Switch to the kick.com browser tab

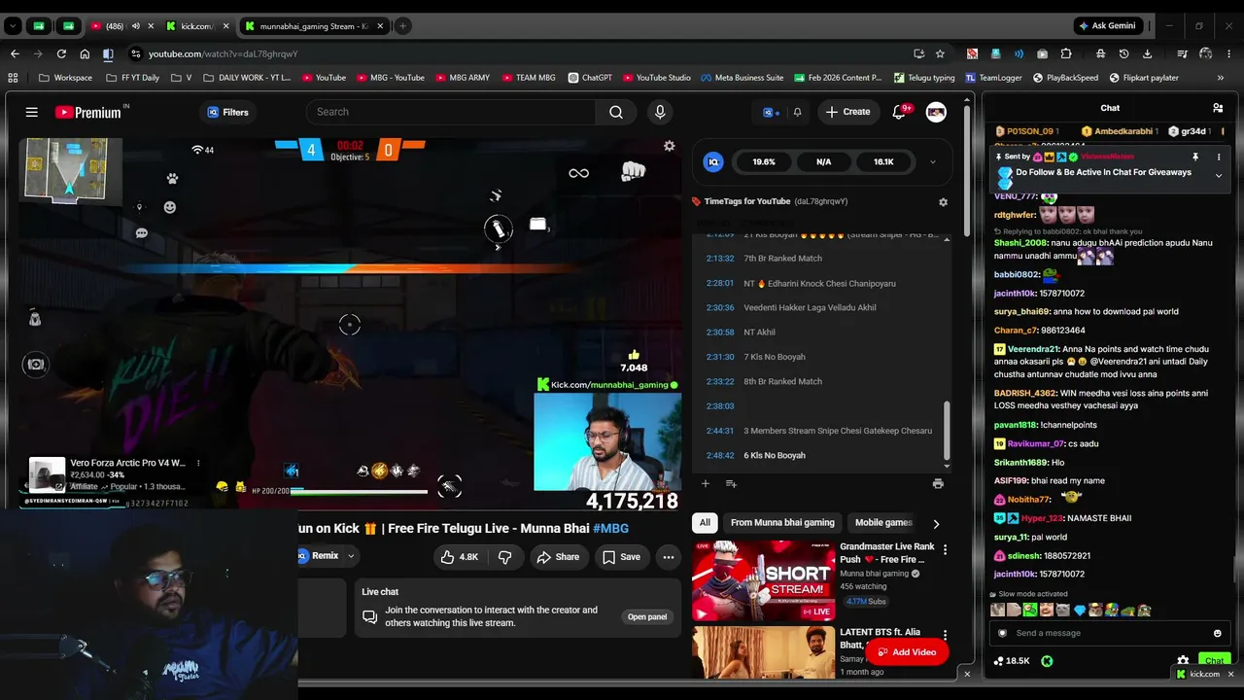[196, 26]
